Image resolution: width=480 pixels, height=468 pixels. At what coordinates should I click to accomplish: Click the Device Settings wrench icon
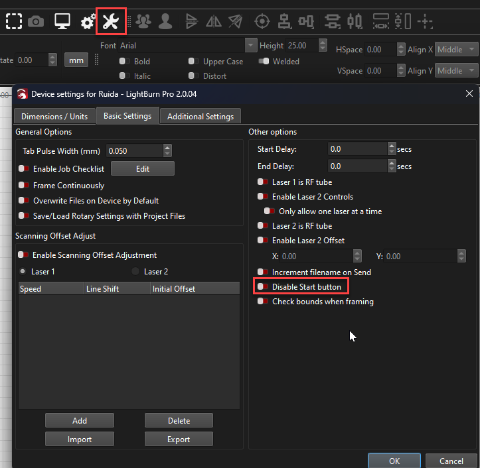(110, 22)
